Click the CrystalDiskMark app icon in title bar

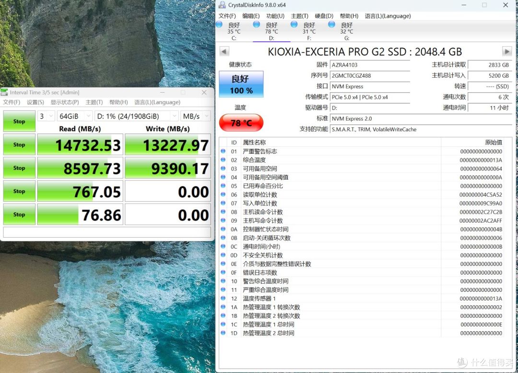pos(4,92)
